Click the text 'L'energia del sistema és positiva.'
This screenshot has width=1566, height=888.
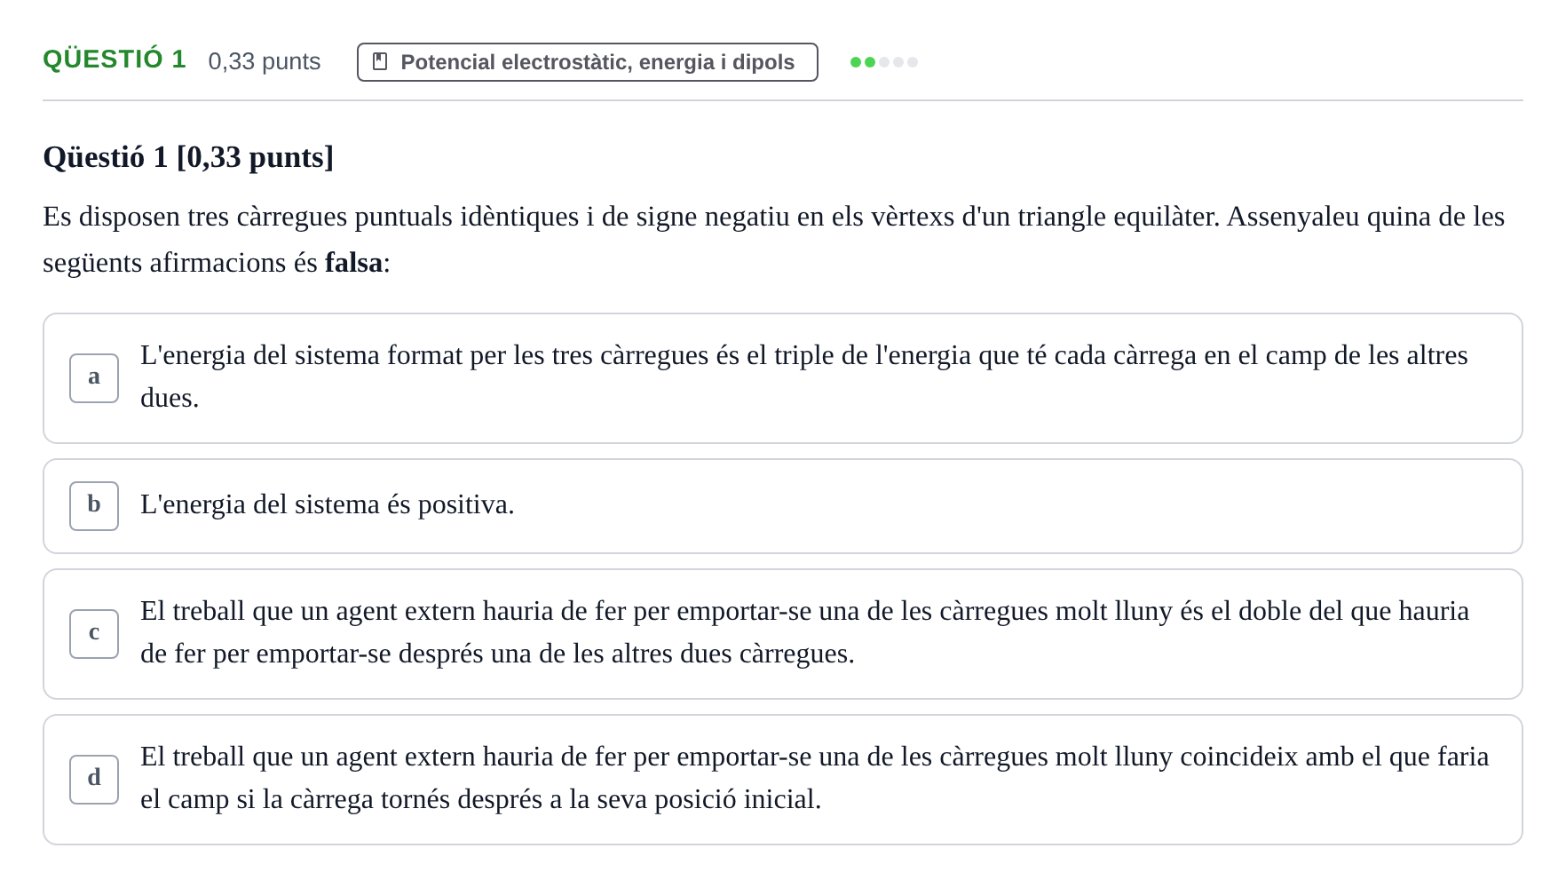click(328, 505)
